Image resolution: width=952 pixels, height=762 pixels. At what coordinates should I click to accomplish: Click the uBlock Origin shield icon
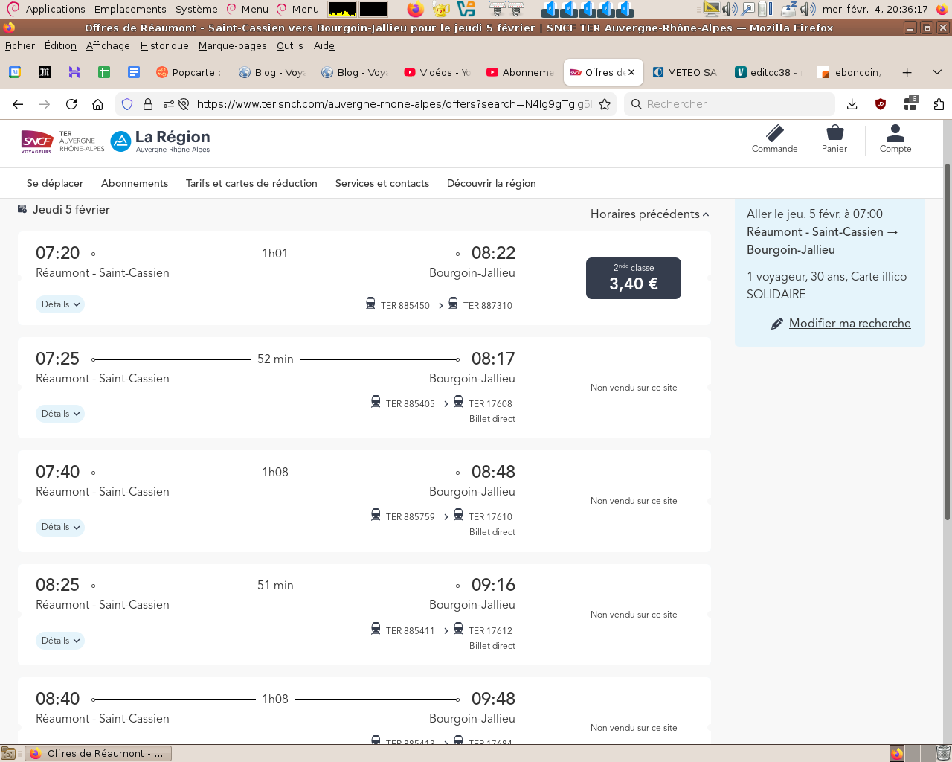pos(881,104)
